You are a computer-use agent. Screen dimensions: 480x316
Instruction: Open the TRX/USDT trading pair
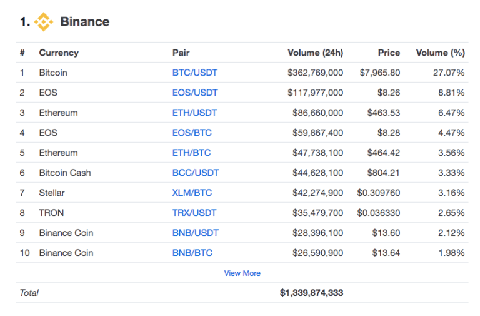[195, 213]
